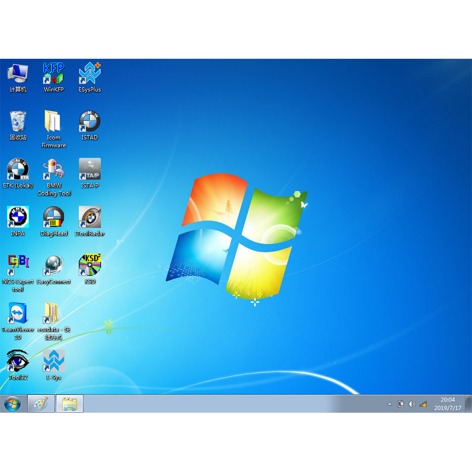Launch the IToolRadar shortcut
472x472 pixels.
(x=89, y=221)
